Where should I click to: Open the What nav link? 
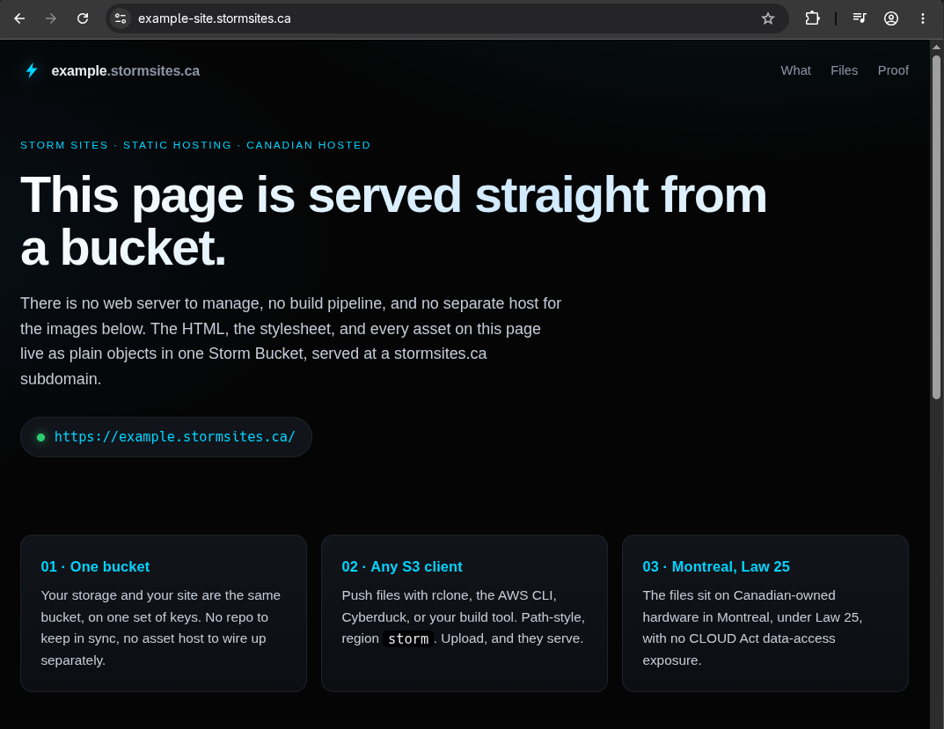pyautogui.click(x=795, y=70)
